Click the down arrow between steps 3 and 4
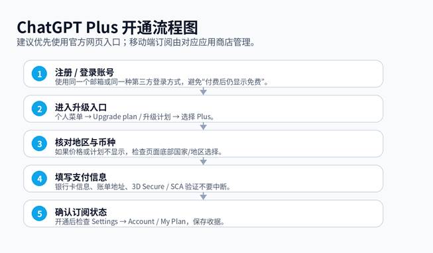 [x=204, y=161]
